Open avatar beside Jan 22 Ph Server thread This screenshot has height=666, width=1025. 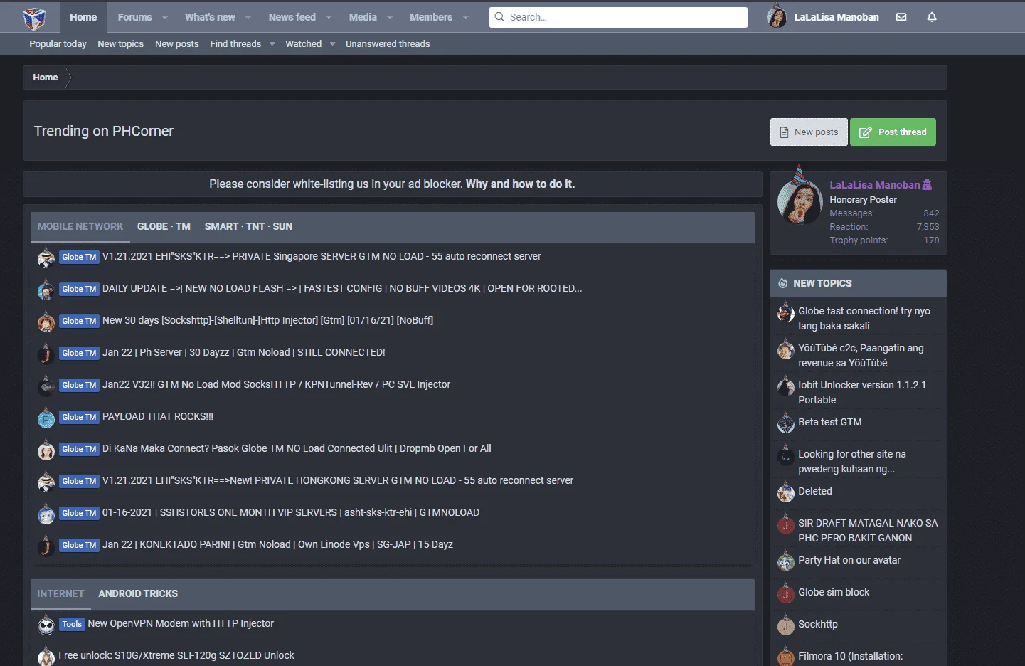pos(46,354)
